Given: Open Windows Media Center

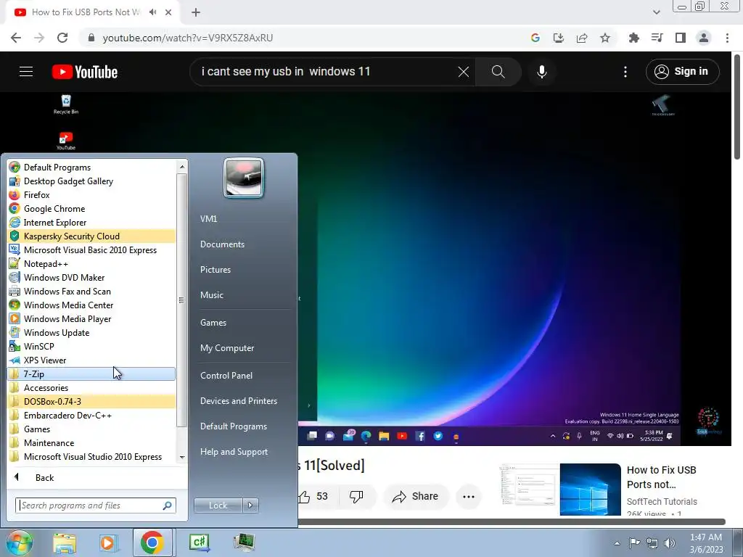Looking at the screenshot, I should point(91,305).
